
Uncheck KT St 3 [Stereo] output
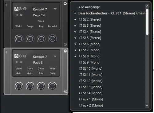pyautogui.click(x=109, y=25)
